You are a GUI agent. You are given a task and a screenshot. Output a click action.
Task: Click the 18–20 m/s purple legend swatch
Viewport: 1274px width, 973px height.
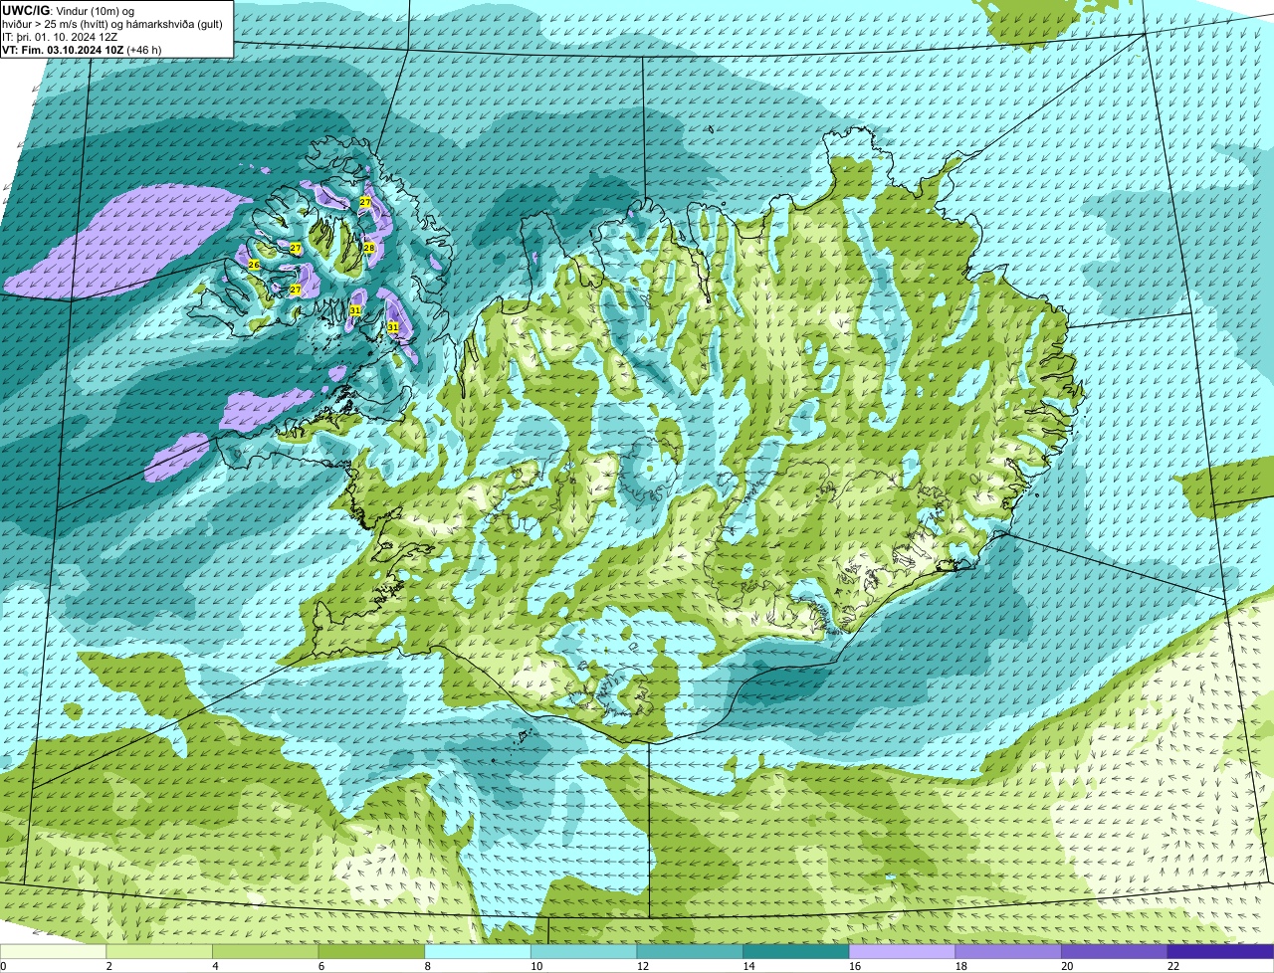click(x=1008, y=951)
